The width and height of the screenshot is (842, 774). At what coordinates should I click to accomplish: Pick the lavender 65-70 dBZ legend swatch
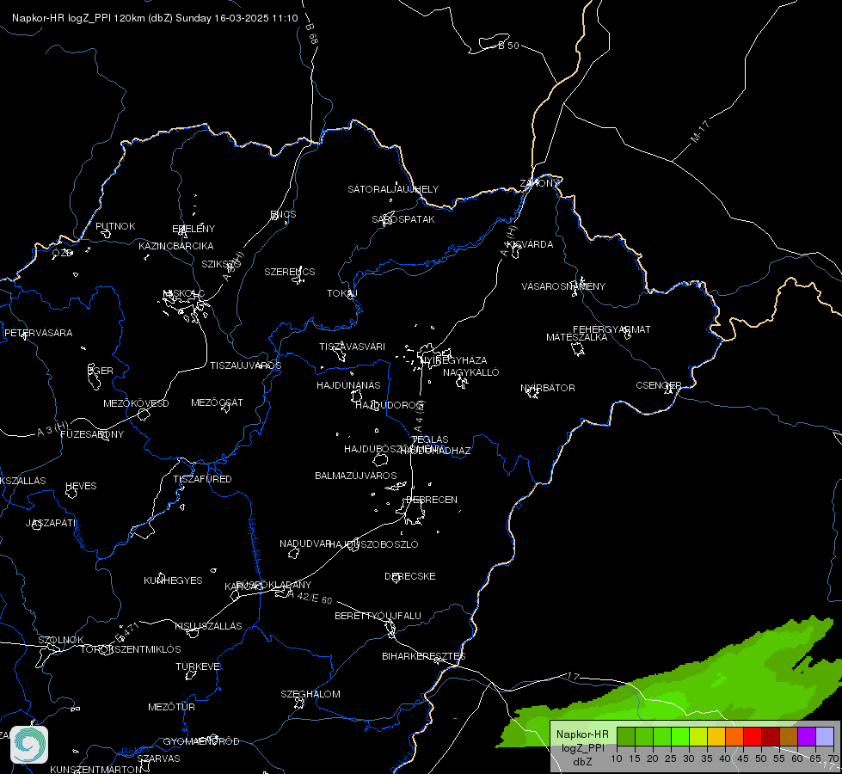[x=825, y=737]
